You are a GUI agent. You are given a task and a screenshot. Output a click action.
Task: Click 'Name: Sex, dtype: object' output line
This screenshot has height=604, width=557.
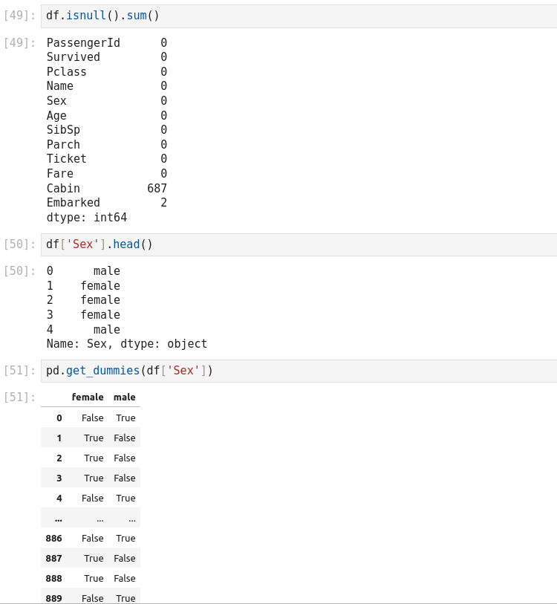pyautogui.click(x=127, y=344)
